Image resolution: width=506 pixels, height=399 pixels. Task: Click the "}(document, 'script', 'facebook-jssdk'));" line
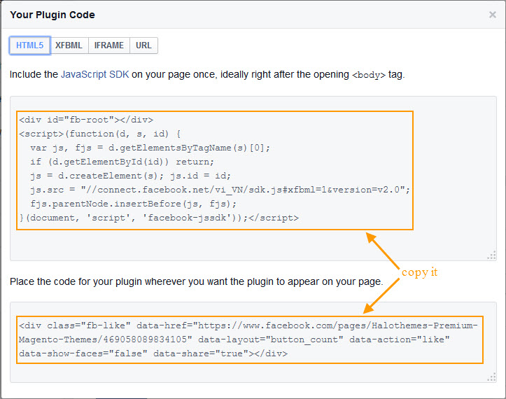[159, 218]
